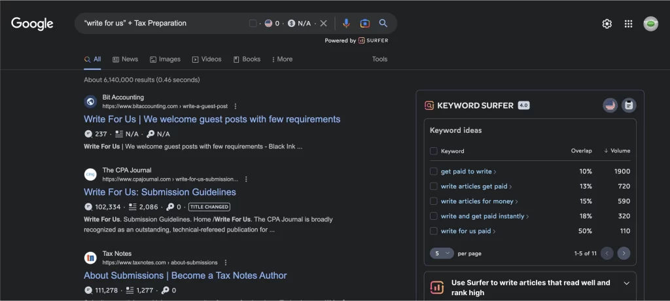Image resolution: width=670 pixels, height=301 pixels.
Task: Click the dollar CPC icon in search bar
Action: click(291, 24)
